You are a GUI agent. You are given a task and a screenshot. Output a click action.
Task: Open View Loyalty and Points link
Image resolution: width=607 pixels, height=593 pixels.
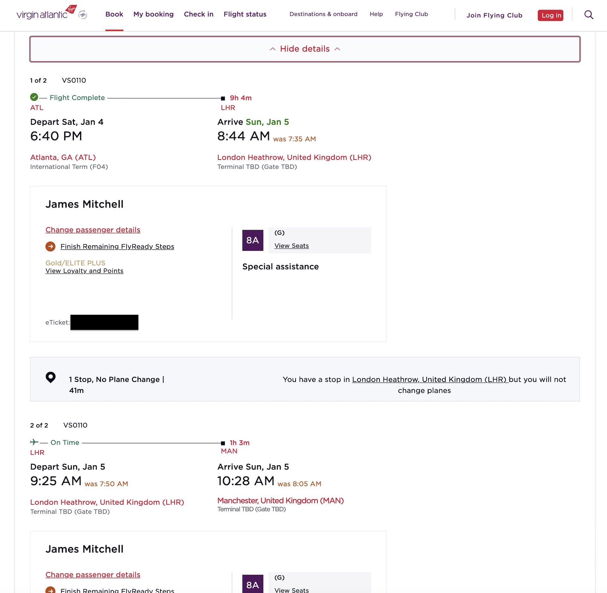(84, 271)
